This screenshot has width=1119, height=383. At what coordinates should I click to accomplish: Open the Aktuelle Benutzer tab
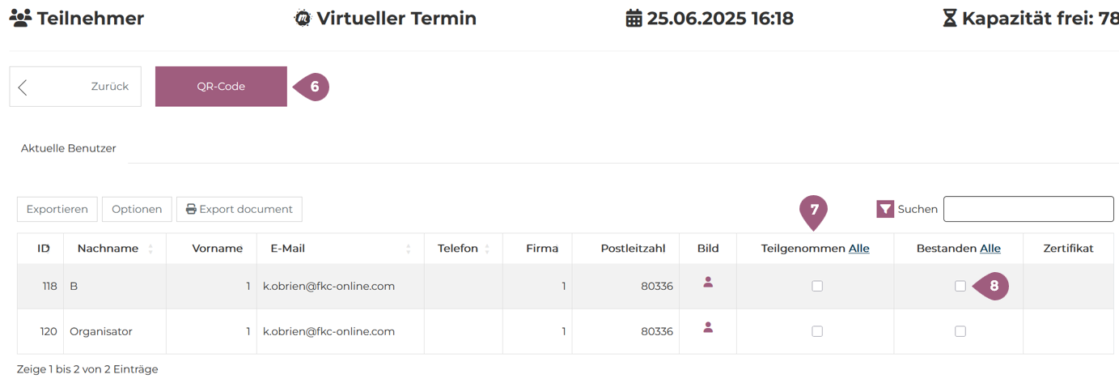coord(69,148)
